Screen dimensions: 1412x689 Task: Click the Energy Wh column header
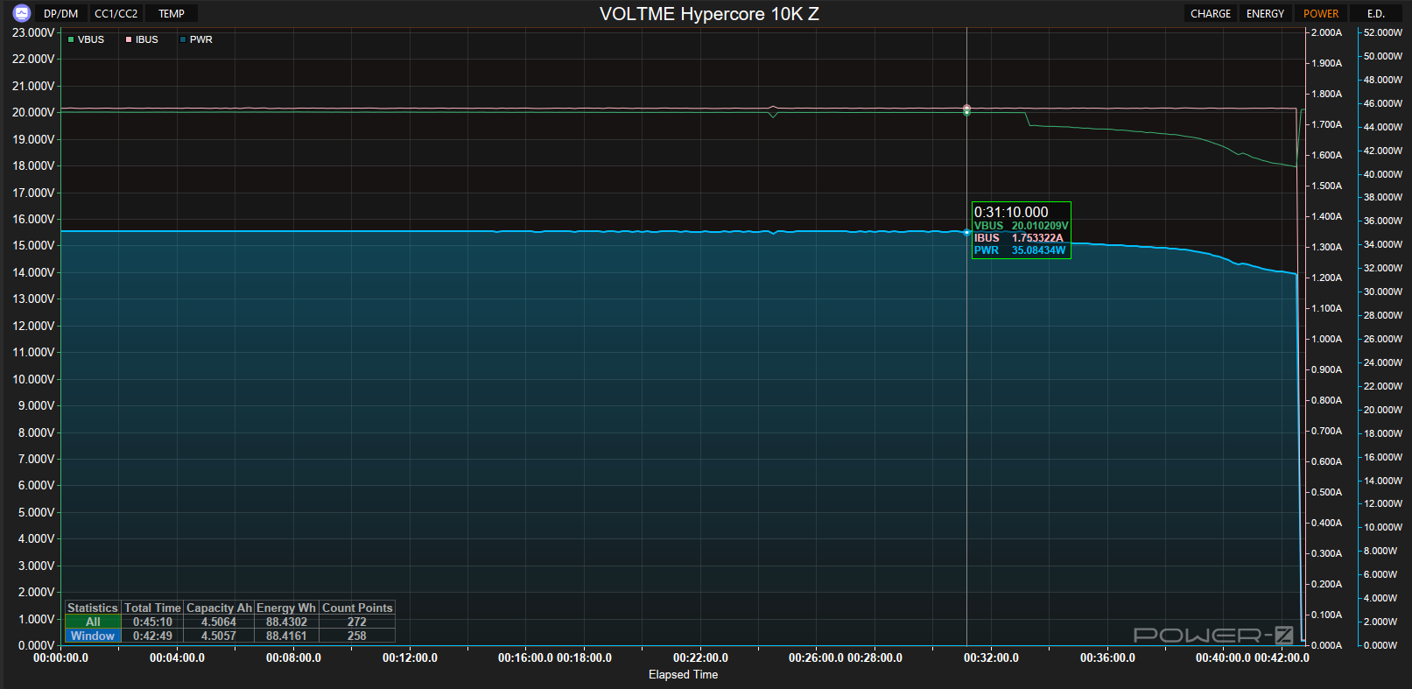coord(286,608)
